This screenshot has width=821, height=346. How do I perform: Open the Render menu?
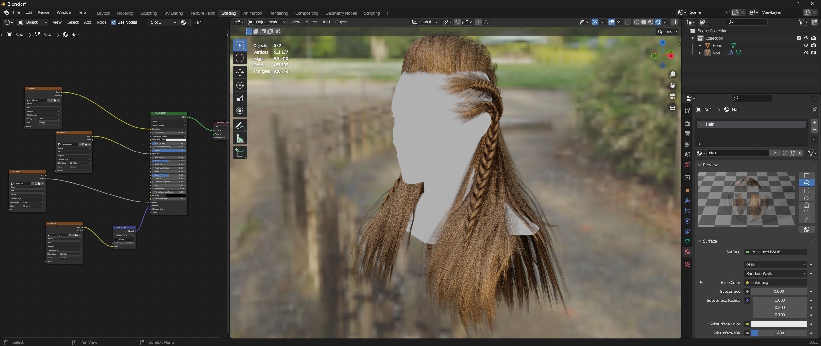(44, 12)
